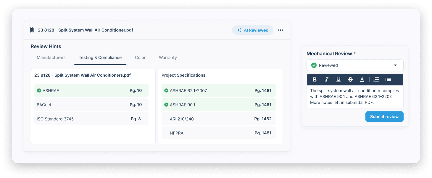
Task: Open the three-dot overflow menu
Action: click(x=280, y=30)
